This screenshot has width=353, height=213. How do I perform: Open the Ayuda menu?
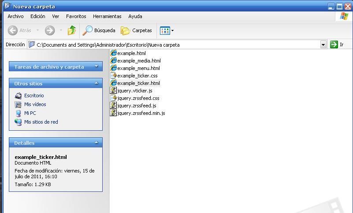(135, 16)
